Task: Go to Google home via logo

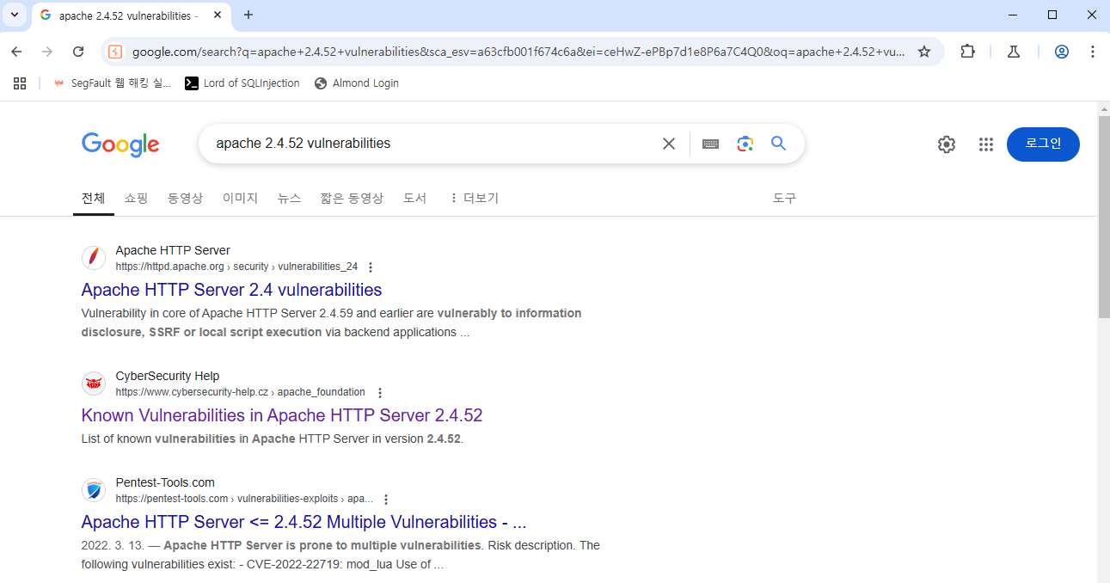Action: point(120,144)
